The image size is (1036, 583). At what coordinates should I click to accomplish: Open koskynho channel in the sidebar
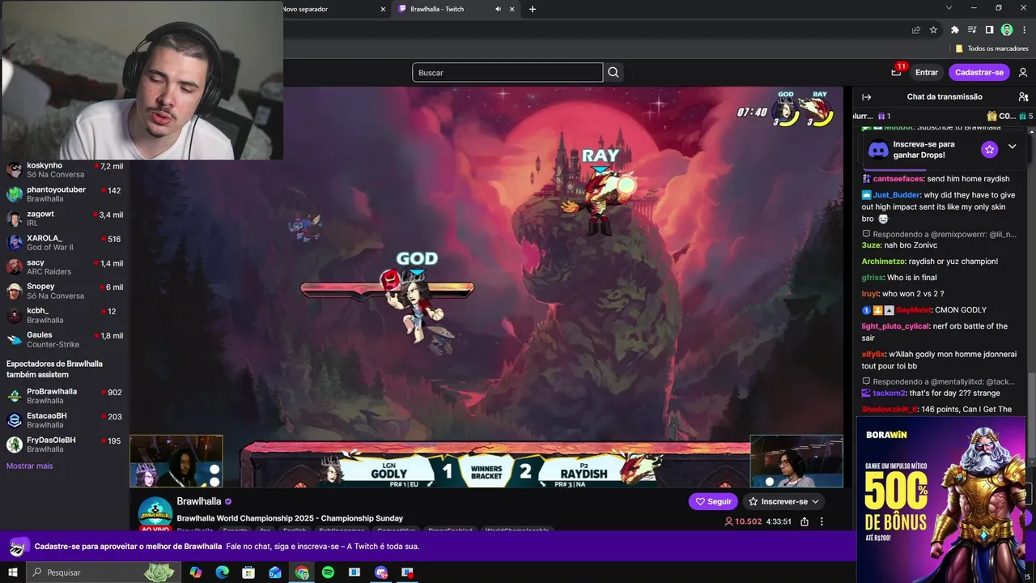tap(65, 170)
